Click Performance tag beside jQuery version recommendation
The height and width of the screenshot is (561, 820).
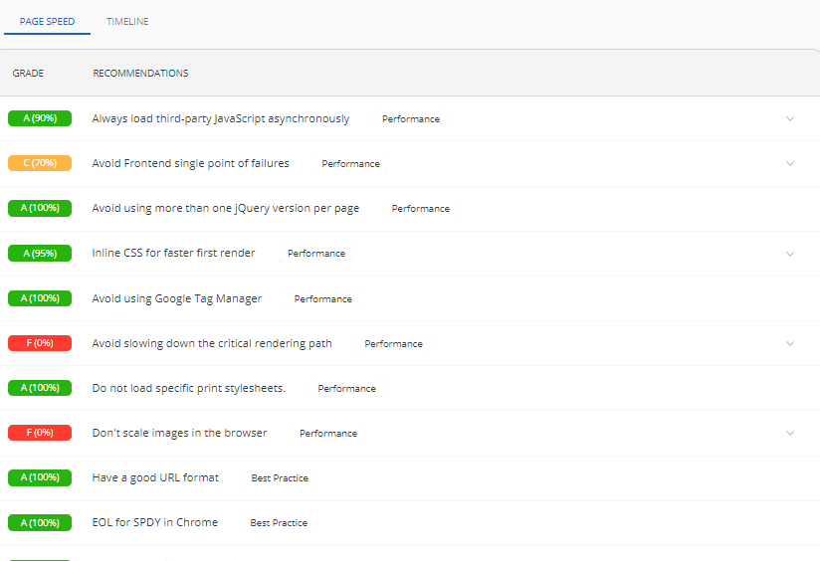420,209
